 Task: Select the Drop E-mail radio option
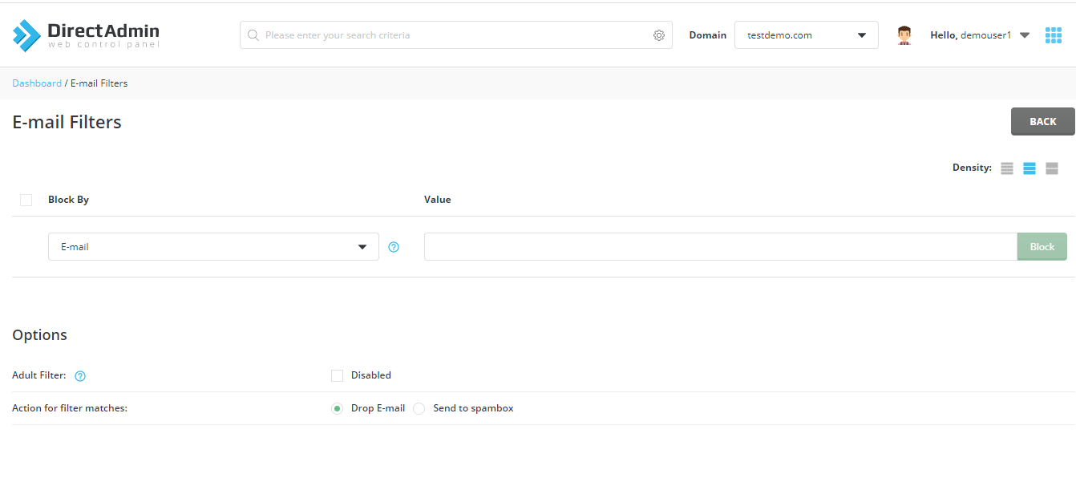click(337, 408)
